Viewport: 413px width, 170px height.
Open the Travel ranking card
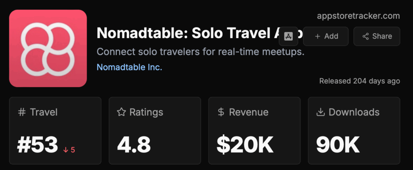click(x=55, y=130)
